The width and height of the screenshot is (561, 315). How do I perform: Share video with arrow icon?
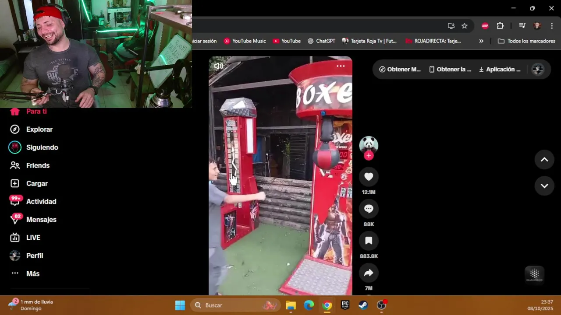[x=369, y=273]
